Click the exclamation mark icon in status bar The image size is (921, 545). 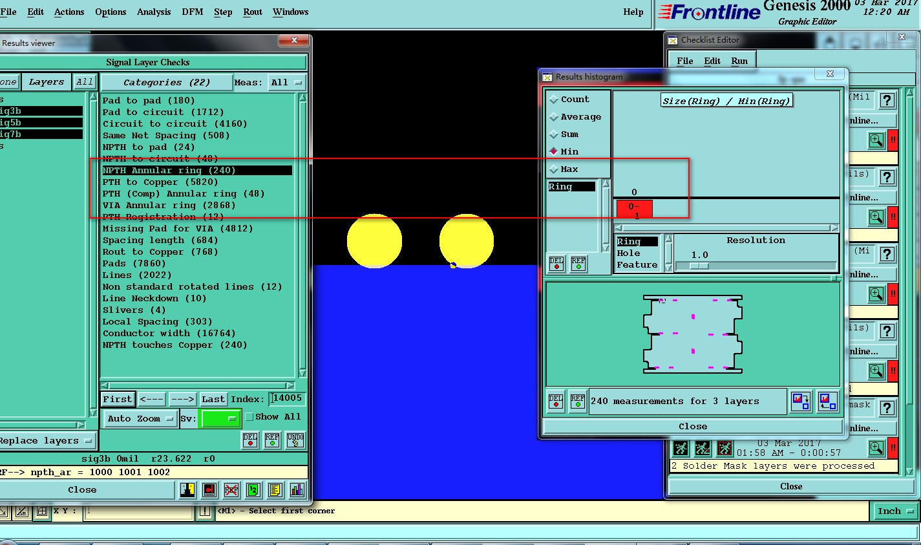[205, 511]
